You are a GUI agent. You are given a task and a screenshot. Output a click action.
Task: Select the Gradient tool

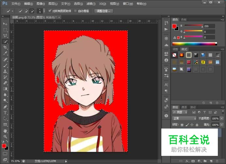[x=5, y=89]
